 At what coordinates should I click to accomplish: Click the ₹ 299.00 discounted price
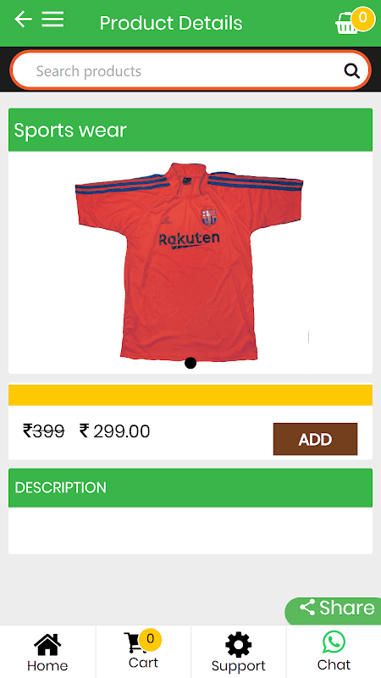point(115,431)
